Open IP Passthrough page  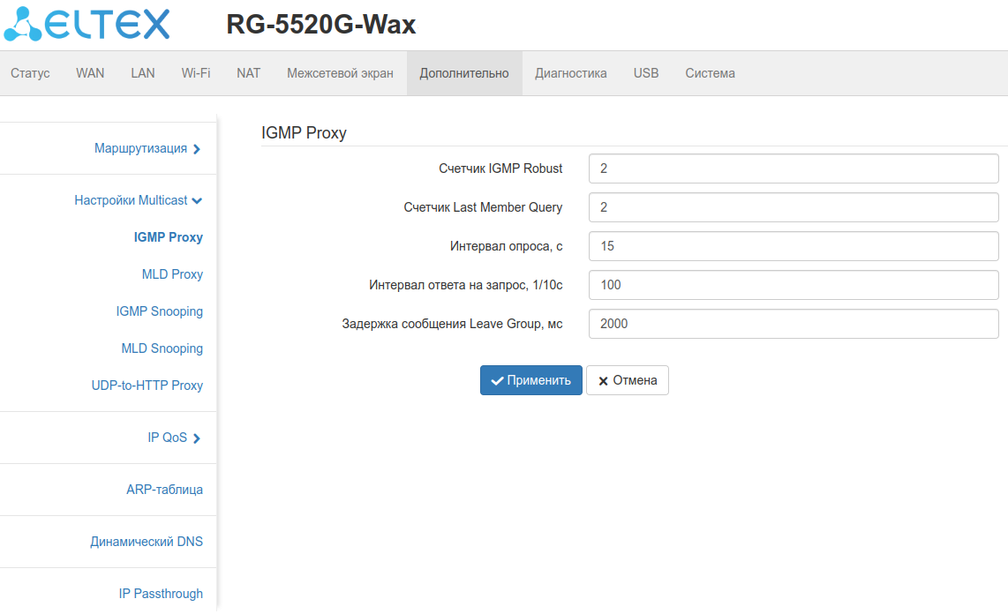coord(161,594)
